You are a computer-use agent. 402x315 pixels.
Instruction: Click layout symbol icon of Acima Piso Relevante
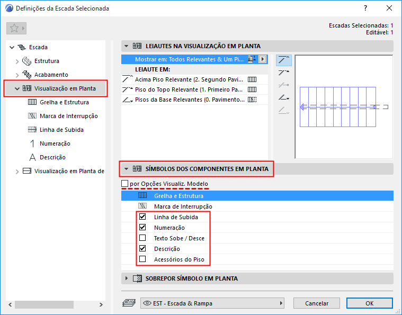(252, 80)
